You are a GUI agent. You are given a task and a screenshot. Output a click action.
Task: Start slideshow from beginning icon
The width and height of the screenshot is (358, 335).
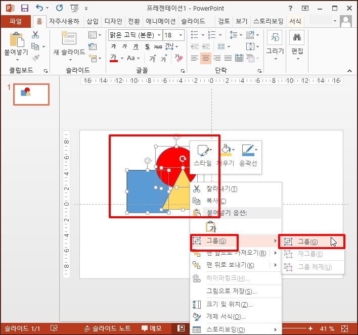click(74, 9)
